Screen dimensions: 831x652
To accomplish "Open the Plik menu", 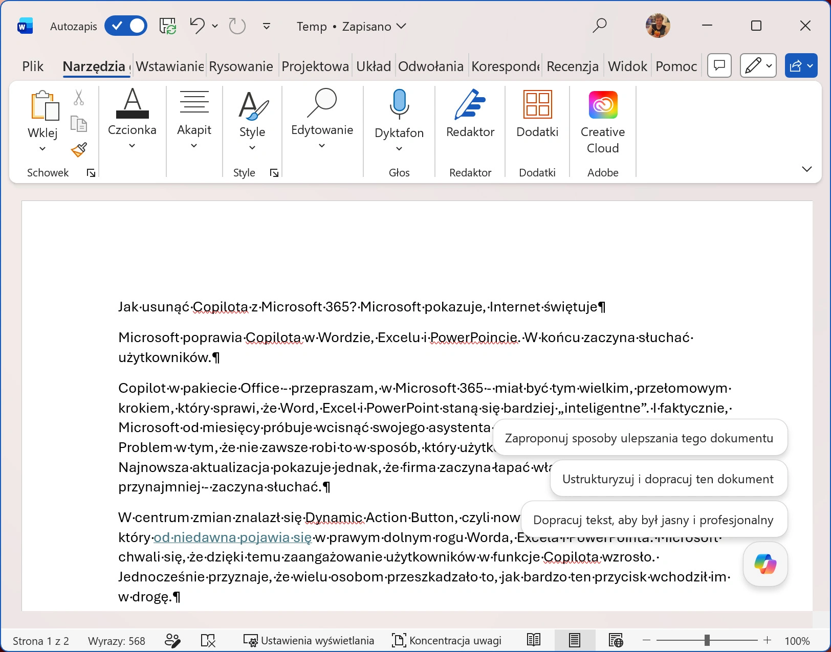I will 33,66.
